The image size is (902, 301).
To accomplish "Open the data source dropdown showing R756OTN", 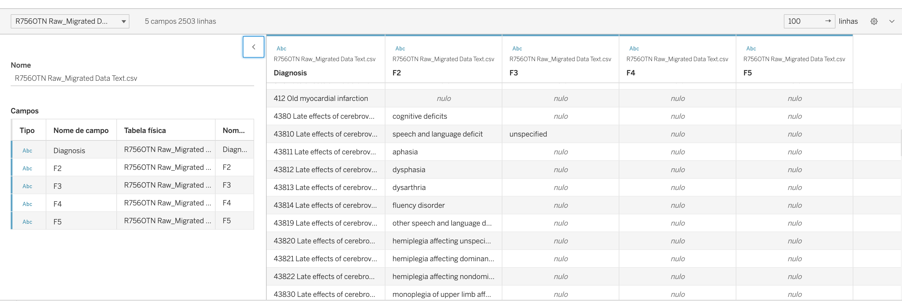I will pyautogui.click(x=70, y=21).
